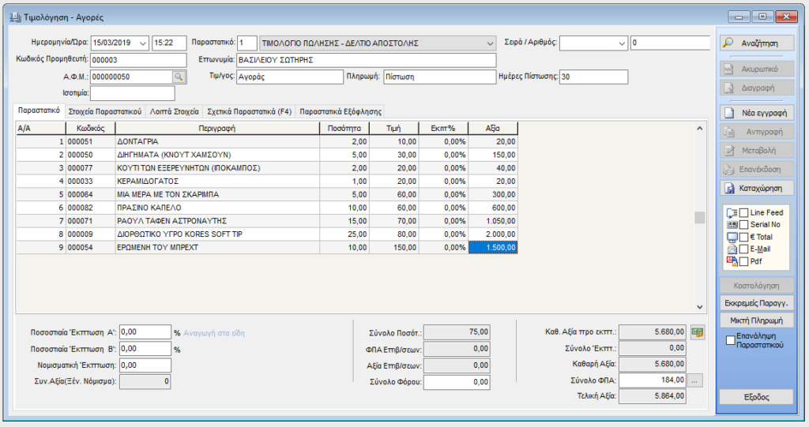Click the Κωδικός Προμηθευτή field 000003

tap(138, 60)
